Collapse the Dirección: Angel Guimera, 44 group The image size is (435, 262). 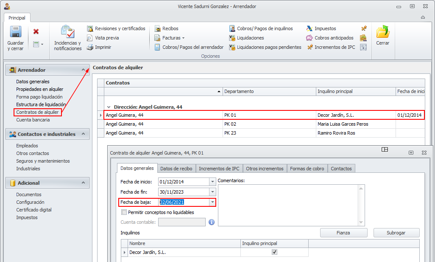(109, 107)
